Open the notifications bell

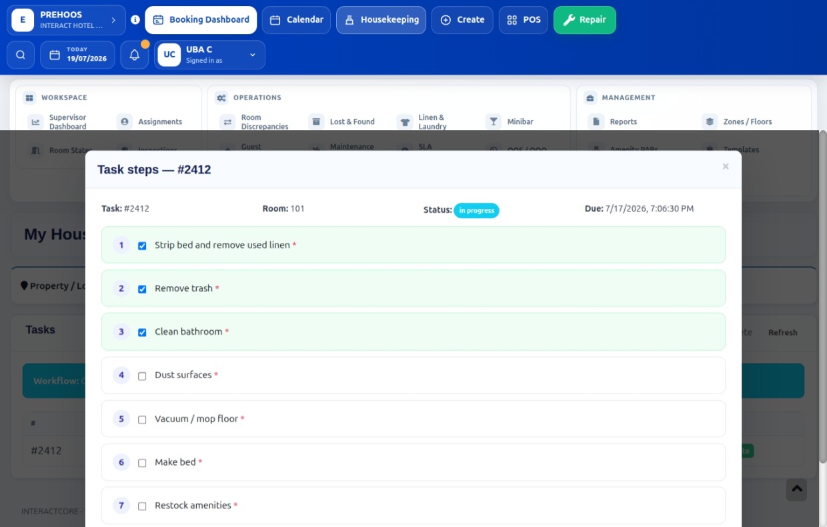pos(135,55)
